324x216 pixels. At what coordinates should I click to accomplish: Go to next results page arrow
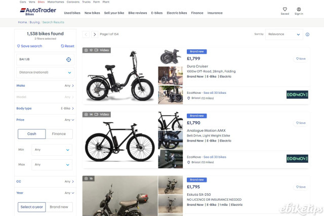(95, 34)
